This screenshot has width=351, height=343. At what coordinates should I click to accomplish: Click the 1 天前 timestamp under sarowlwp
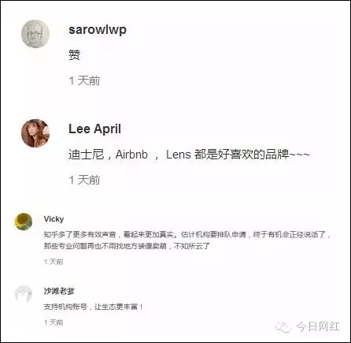84,80
